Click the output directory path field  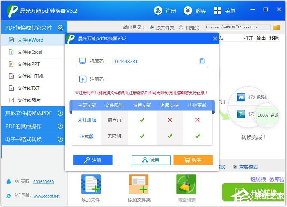tap(238, 27)
